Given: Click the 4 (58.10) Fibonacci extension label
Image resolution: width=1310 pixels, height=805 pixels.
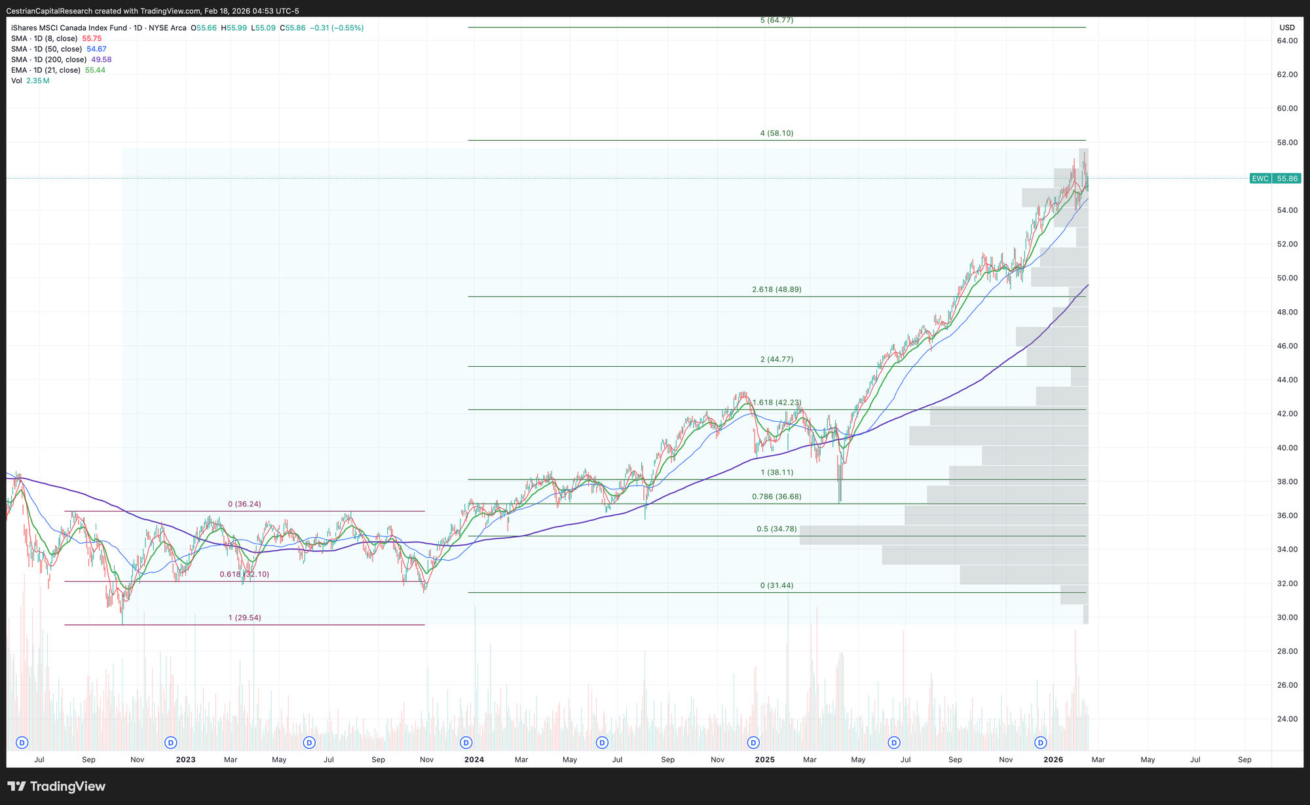Looking at the screenshot, I should pos(776,133).
